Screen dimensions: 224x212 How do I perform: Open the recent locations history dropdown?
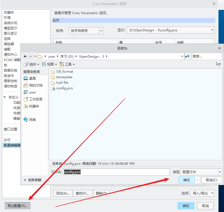35,56
